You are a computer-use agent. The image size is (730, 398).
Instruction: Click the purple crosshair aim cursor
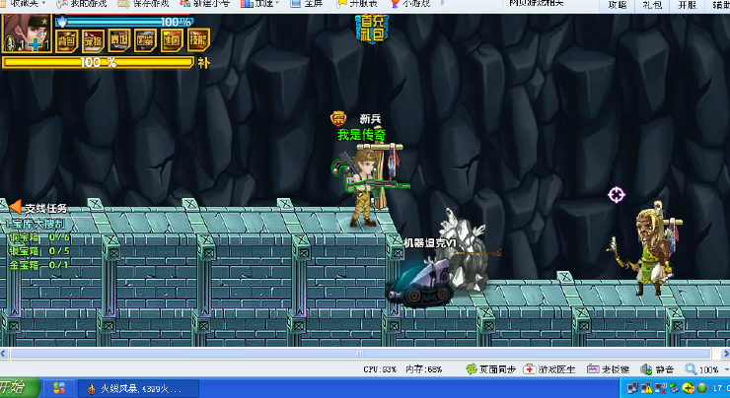617,195
